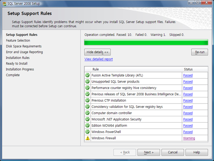Viewport: 214px width, 161px height.
Task: Click the Unsupported SQL Server products rule text
Action: tap(115, 82)
